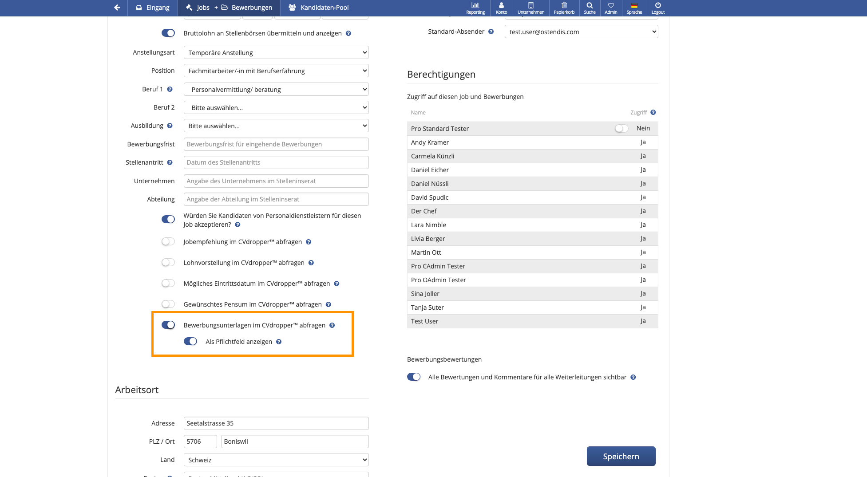Viewport: 867px width, 477px height.
Task: Click the Abteilung input field
Action: click(276, 199)
